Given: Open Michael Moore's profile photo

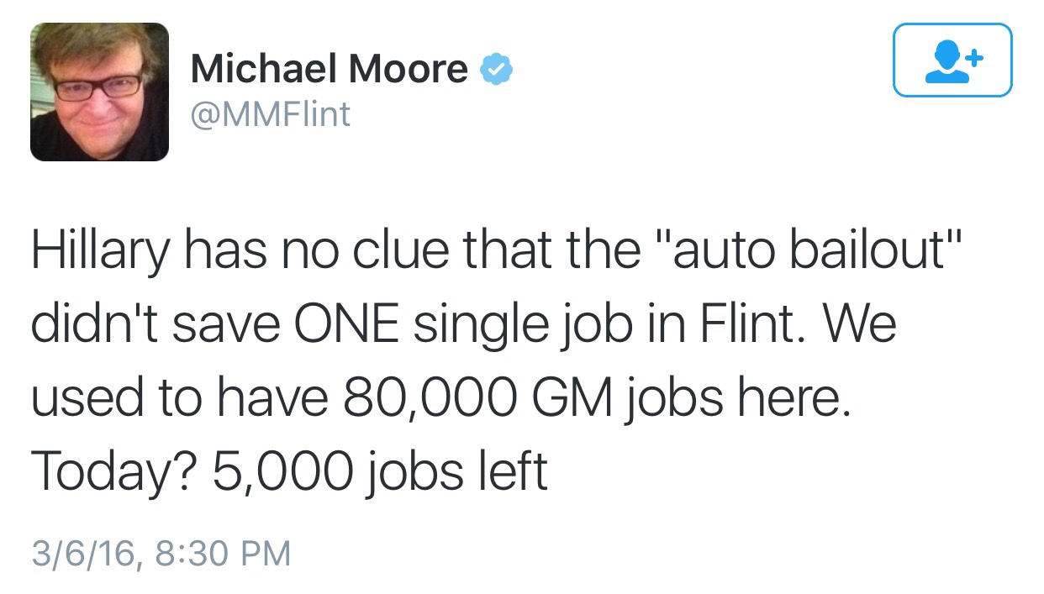Looking at the screenshot, I should point(99,91).
